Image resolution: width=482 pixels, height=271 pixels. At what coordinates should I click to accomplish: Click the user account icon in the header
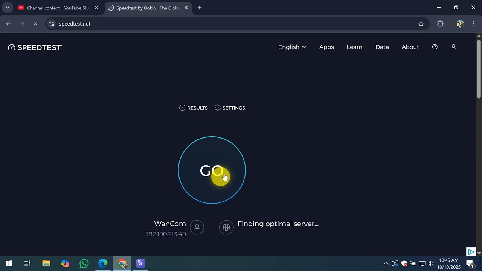pos(453,47)
